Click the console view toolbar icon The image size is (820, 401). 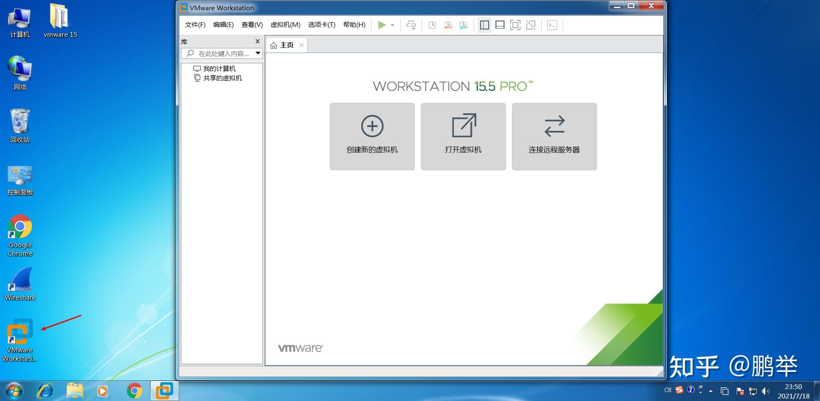tap(552, 25)
